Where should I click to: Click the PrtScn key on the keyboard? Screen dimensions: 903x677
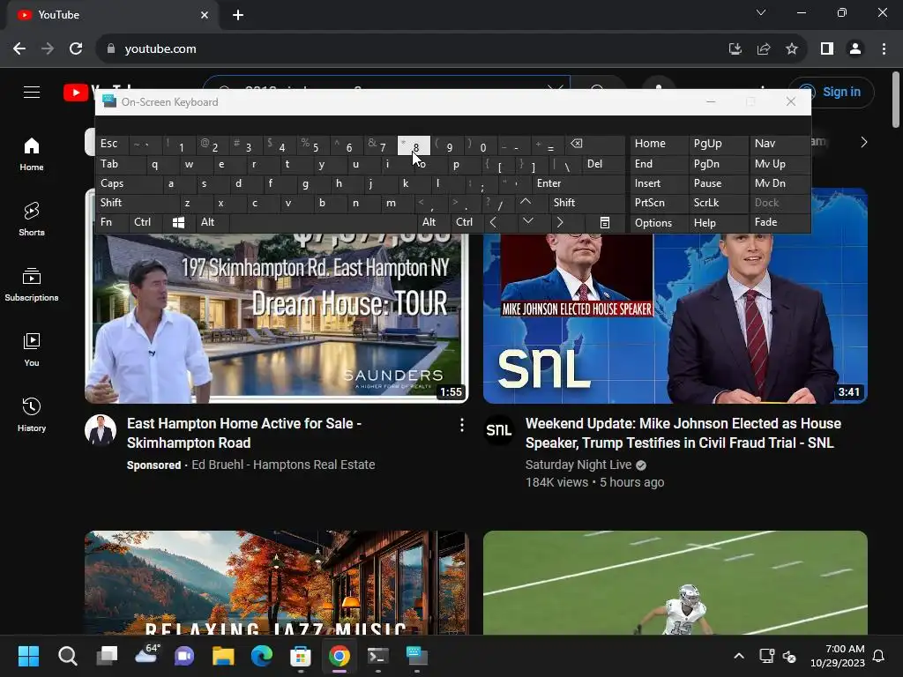click(660, 203)
